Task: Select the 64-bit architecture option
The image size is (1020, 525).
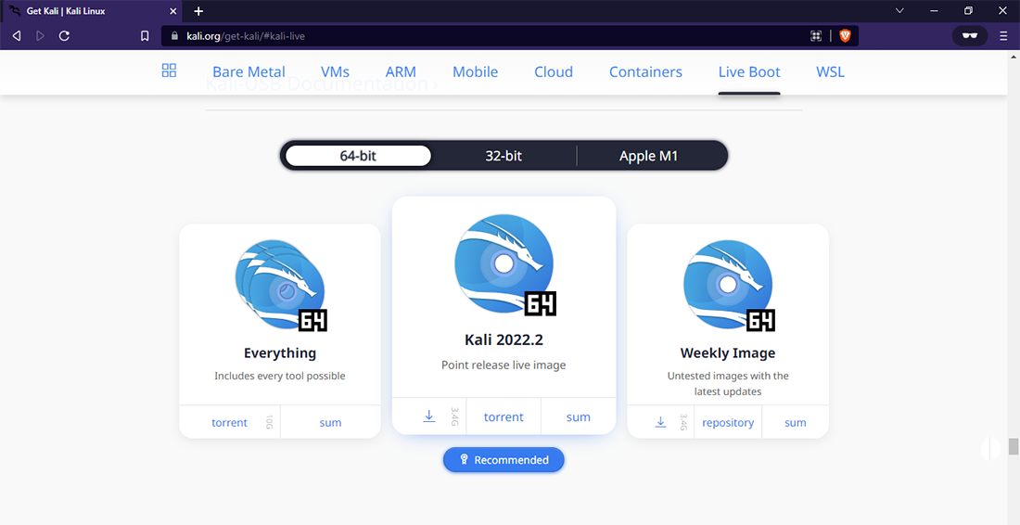Action: [x=359, y=156]
